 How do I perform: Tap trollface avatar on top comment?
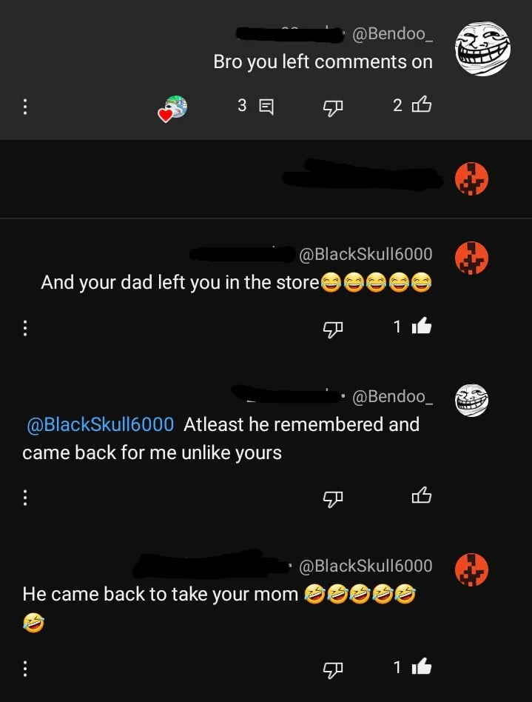tap(482, 48)
